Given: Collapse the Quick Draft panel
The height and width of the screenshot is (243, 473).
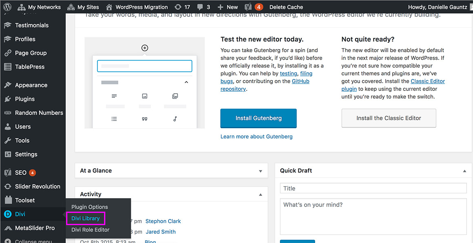Looking at the screenshot, I should pyautogui.click(x=464, y=171).
